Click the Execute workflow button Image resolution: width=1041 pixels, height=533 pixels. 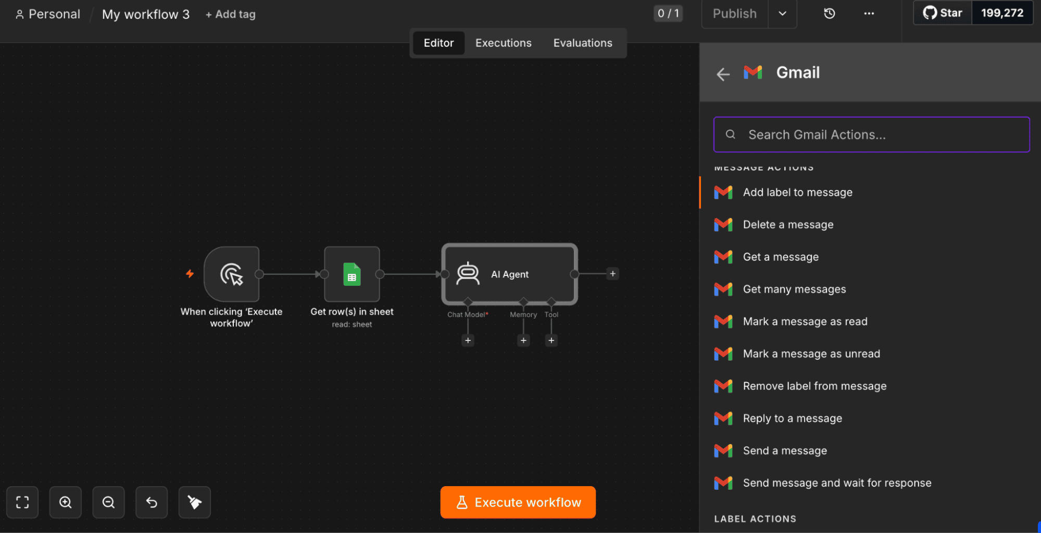(x=518, y=502)
